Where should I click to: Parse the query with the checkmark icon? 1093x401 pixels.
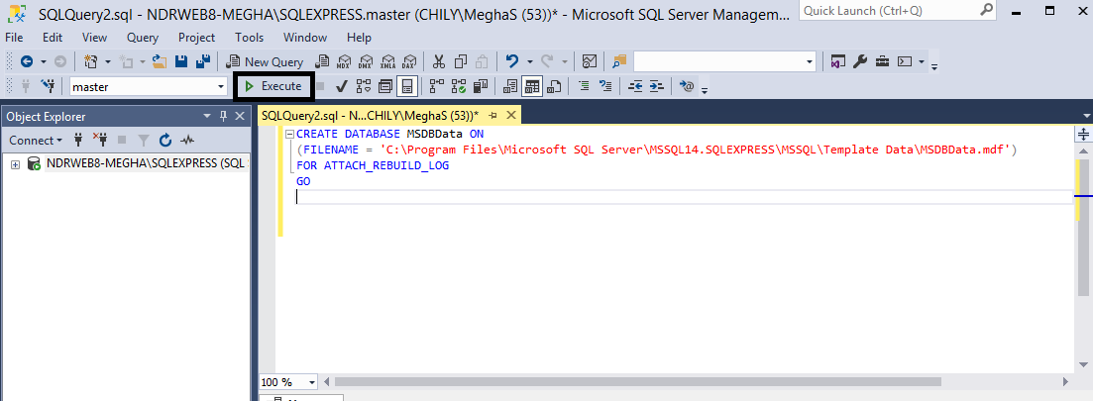[x=342, y=86]
